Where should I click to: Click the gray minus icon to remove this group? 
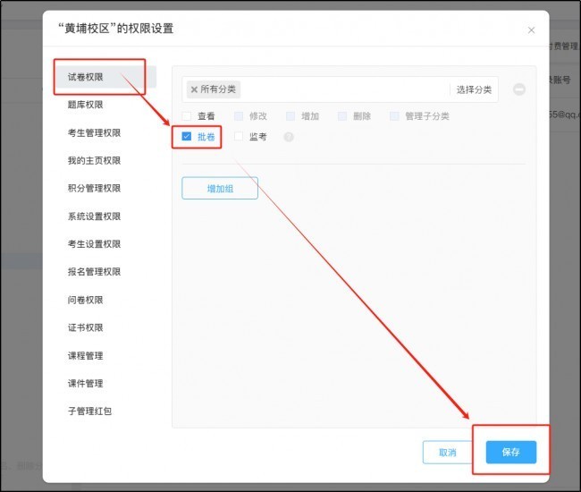click(x=518, y=89)
